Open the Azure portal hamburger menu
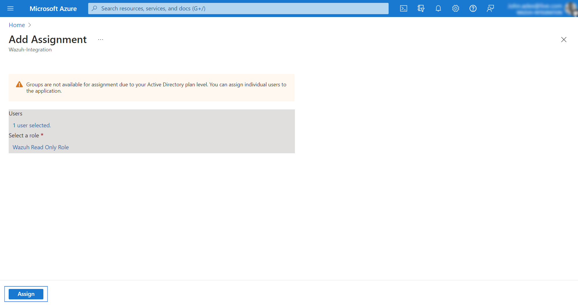Screen dimensions: 578x308 pyautogui.click(x=10, y=8)
